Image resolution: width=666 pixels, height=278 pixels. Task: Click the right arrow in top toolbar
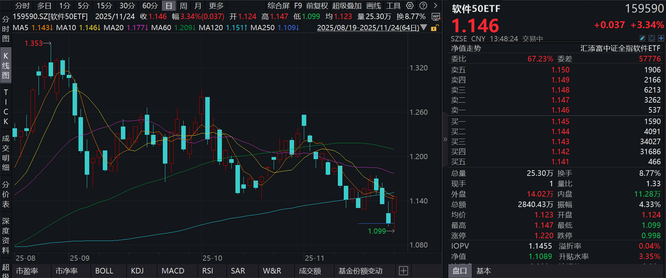435,6
